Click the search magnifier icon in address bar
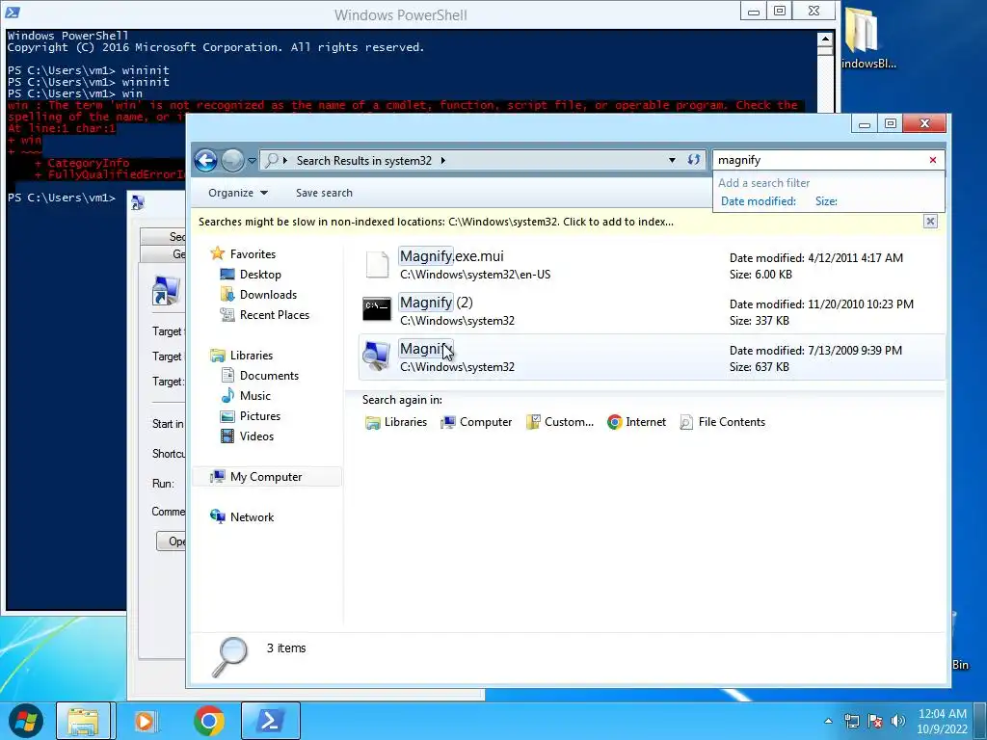This screenshot has width=987, height=740. pos(271,161)
